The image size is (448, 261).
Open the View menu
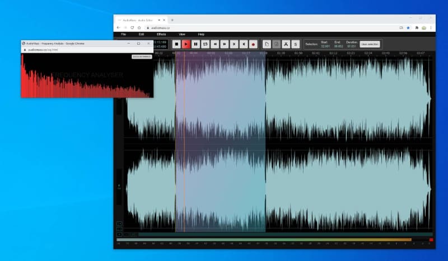(182, 34)
